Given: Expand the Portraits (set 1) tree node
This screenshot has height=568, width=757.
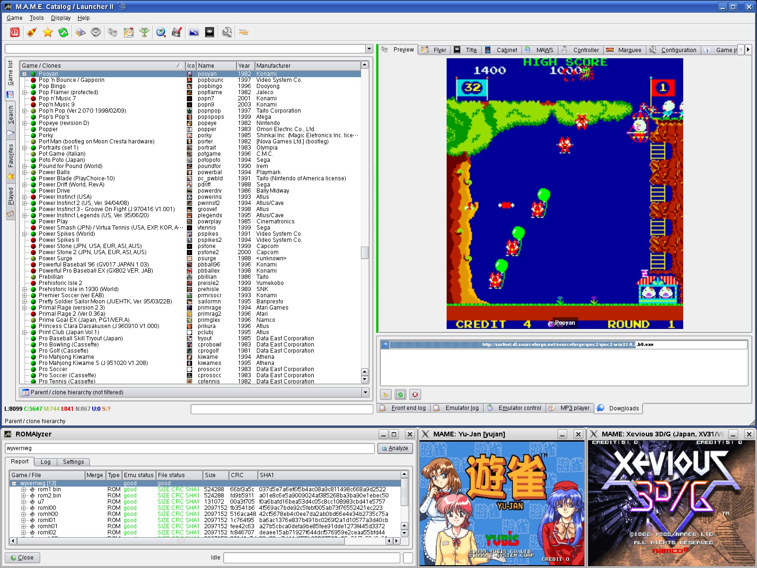Looking at the screenshot, I should click(x=25, y=148).
